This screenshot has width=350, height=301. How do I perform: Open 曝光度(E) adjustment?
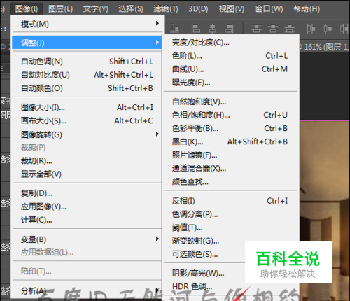pos(230,83)
